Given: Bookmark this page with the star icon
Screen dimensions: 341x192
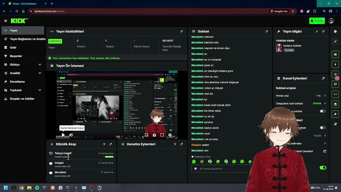Looking at the screenshot, I should (293, 11).
